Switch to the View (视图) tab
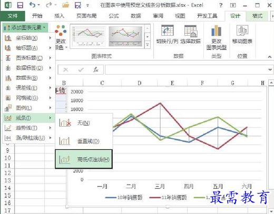The height and width of the screenshot is (214, 274). click(x=180, y=16)
